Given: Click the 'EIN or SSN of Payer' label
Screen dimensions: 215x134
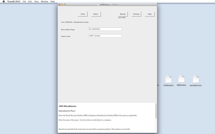Looking at the screenshot, I should (x=68, y=30).
